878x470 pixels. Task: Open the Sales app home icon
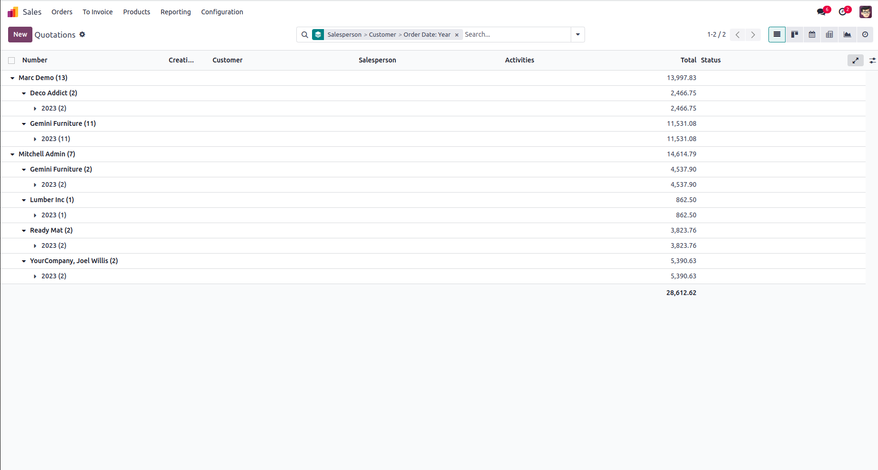pos(13,12)
